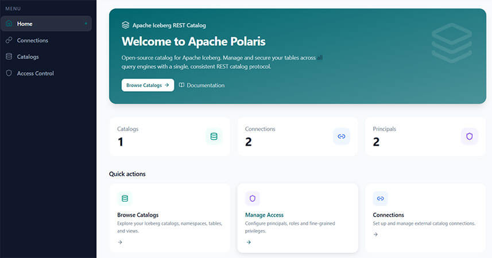Select the Browse Catalogs quick action title

[x=138, y=215]
